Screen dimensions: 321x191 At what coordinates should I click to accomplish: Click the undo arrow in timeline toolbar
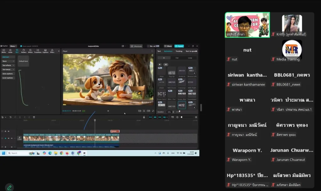(11, 117)
